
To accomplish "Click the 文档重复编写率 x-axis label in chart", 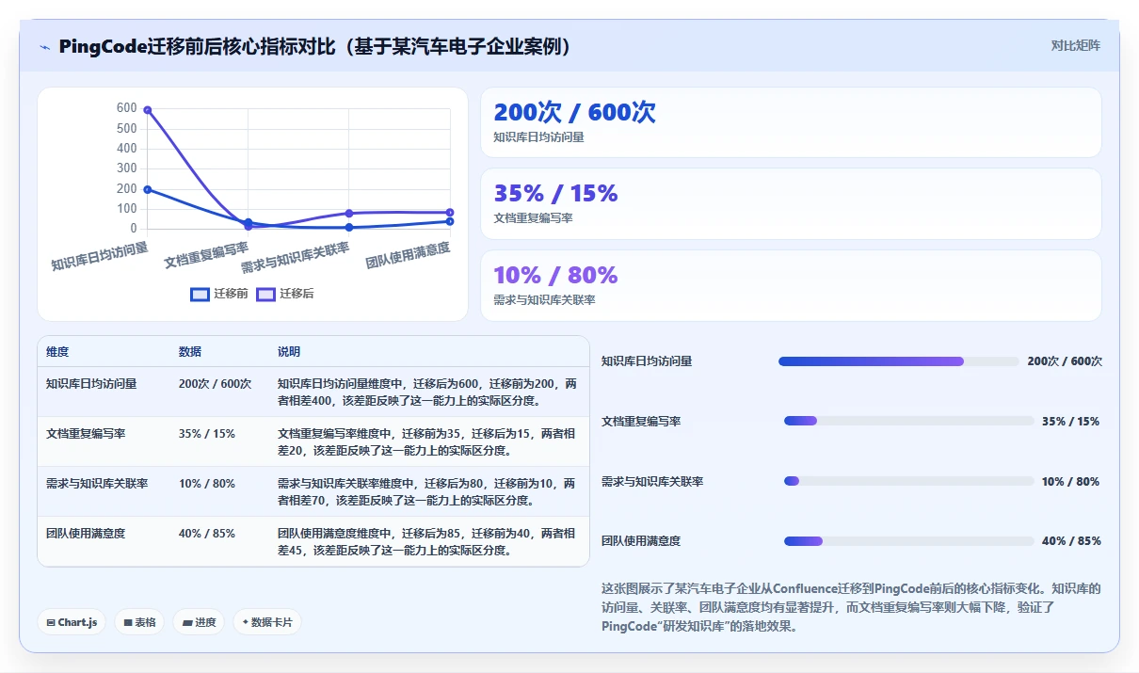I will [x=206, y=255].
